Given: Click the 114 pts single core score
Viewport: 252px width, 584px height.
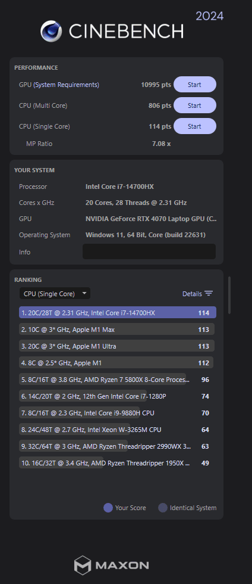Looking at the screenshot, I should [160, 126].
